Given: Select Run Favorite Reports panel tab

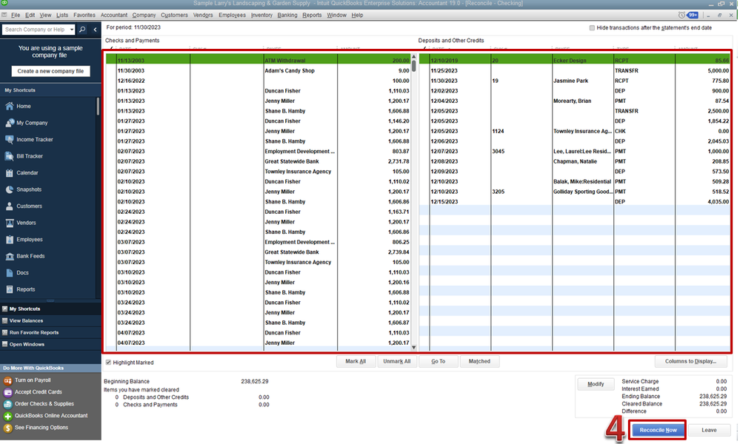Looking at the screenshot, I should pyautogui.click(x=50, y=332).
